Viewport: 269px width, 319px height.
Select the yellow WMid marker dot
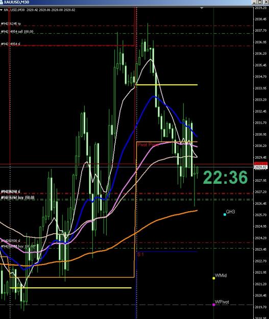tap(214, 278)
